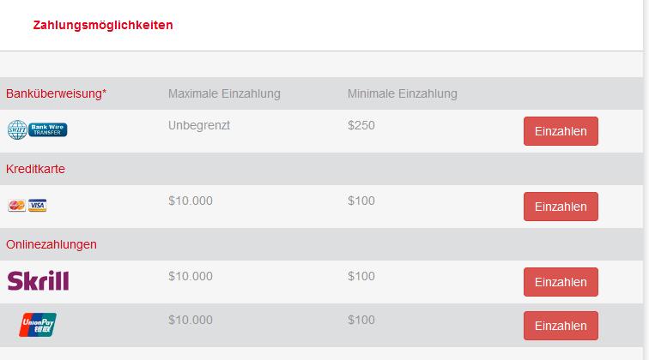Select the Kreditkarte section label
The width and height of the screenshot is (649, 360).
[x=35, y=169]
